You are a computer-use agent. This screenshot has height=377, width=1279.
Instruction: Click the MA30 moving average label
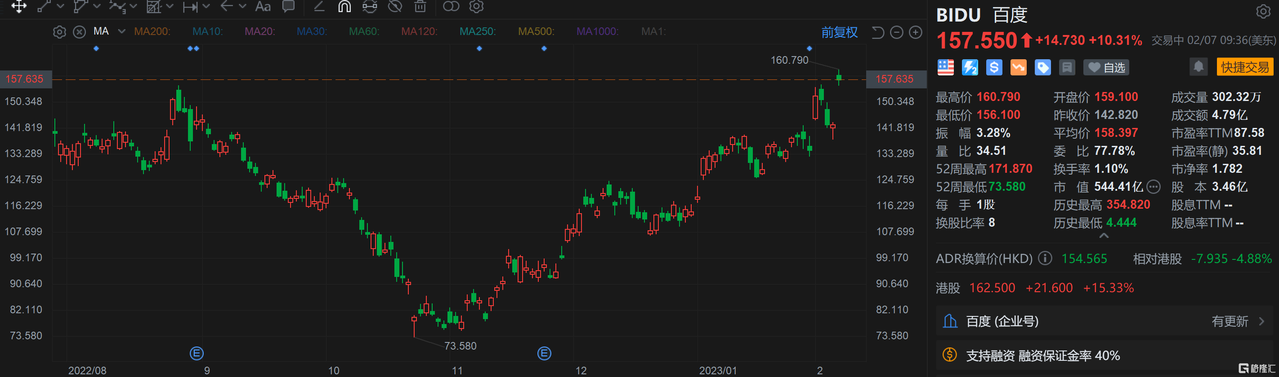(x=312, y=32)
